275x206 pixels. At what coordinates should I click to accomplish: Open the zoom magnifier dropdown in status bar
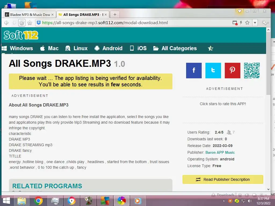coord(263,195)
